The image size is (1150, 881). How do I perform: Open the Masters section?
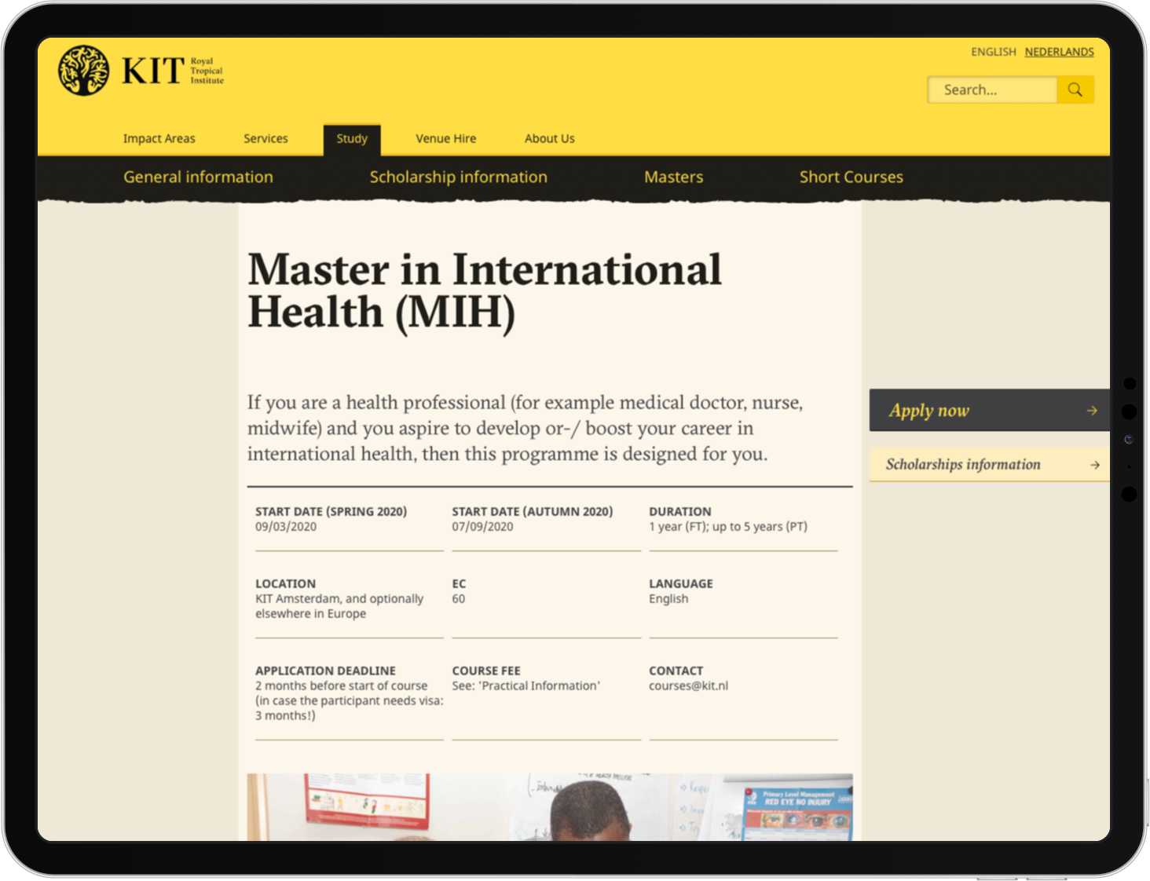673,177
